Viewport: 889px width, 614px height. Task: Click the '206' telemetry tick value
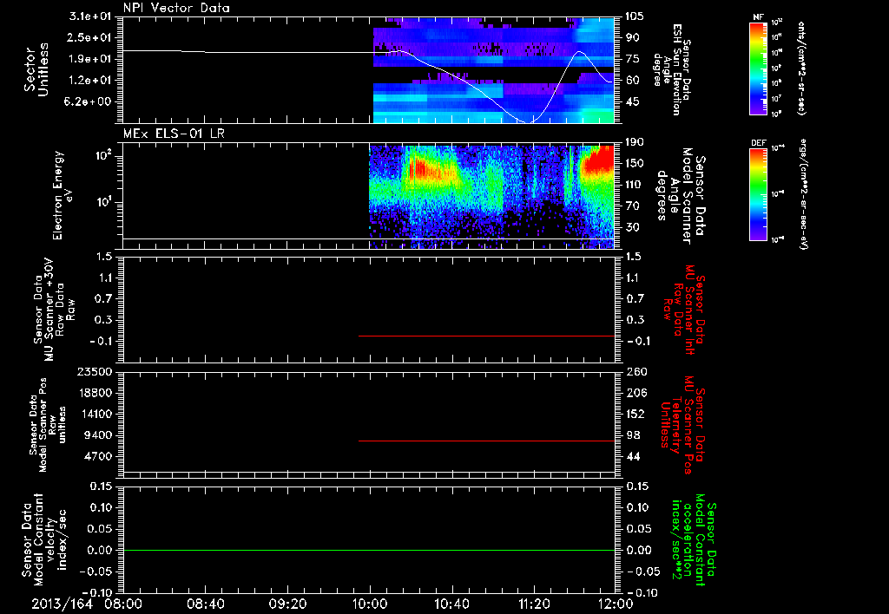pos(635,393)
